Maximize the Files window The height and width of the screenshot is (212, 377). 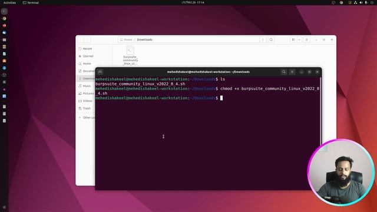pos(324,39)
